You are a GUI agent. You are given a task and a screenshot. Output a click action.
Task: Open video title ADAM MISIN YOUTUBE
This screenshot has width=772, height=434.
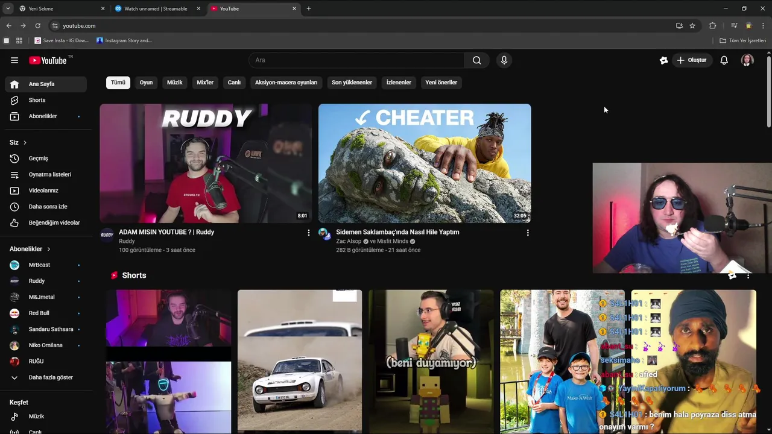166,232
